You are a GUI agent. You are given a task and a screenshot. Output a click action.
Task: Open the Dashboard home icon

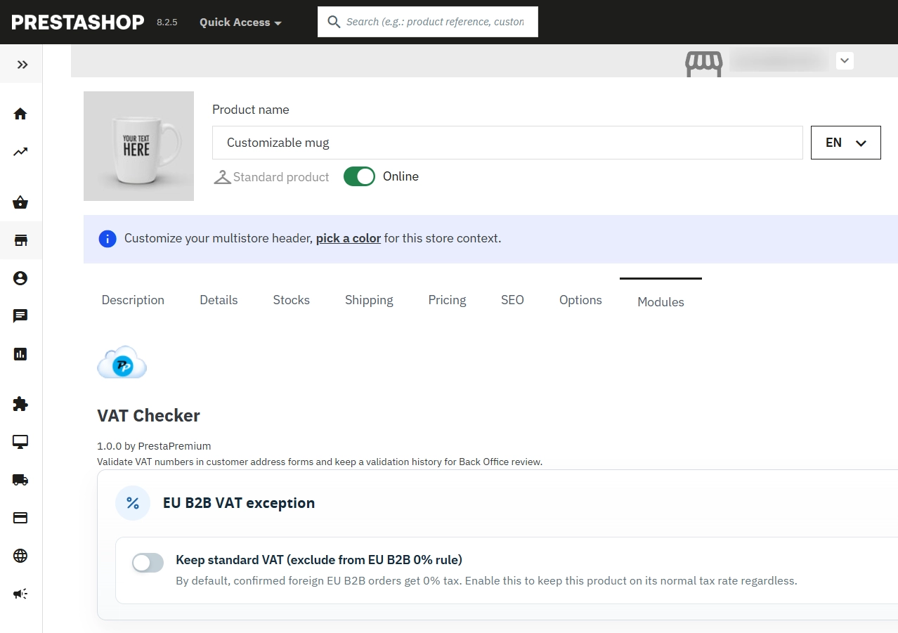pyautogui.click(x=20, y=114)
